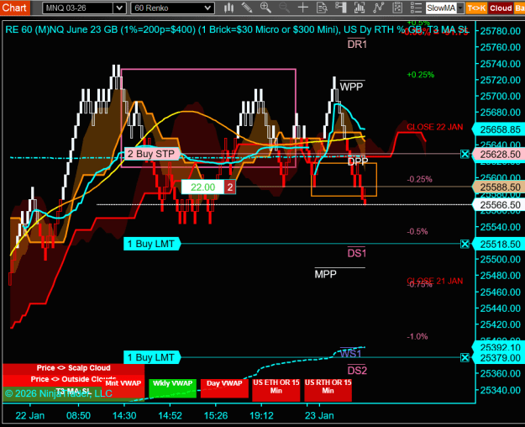The image size is (525, 427).
Task: Click the 25628.50 price marker
Action: coord(499,155)
